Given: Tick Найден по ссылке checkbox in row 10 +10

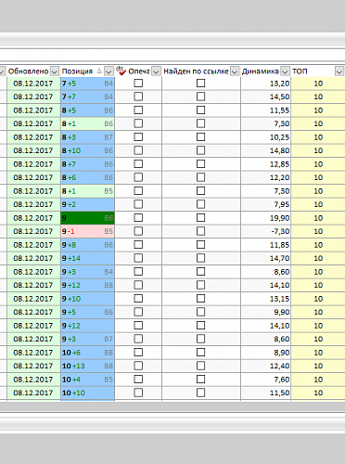Looking at the screenshot, I should click(x=200, y=393).
